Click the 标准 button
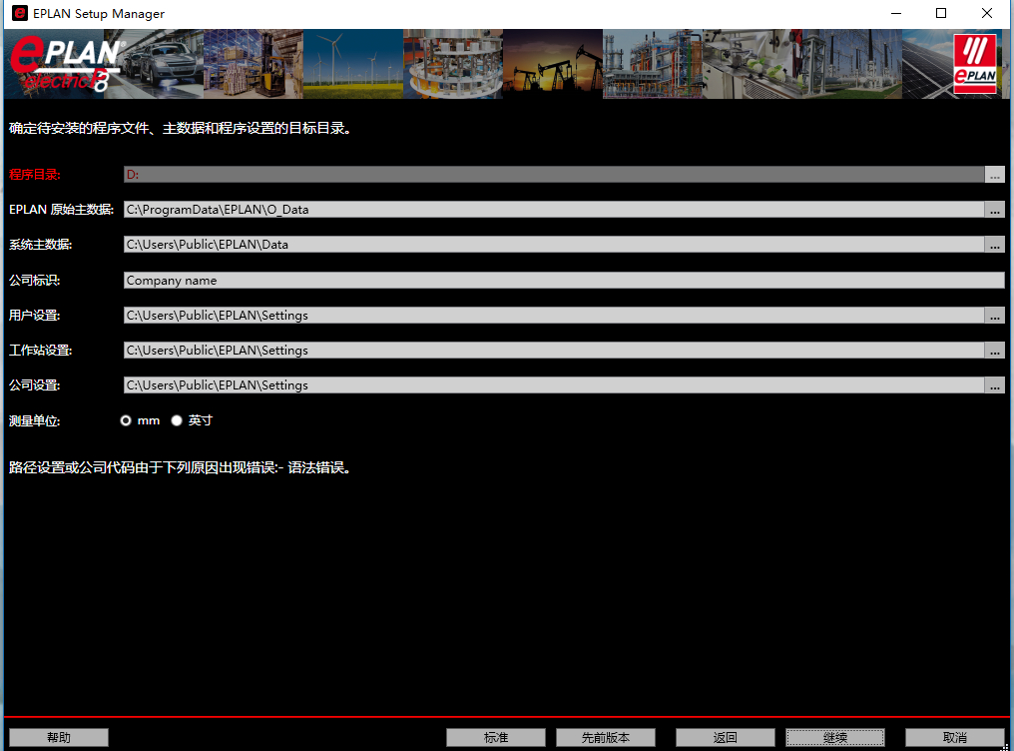The height and width of the screenshot is (751, 1014). click(x=496, y=737)
